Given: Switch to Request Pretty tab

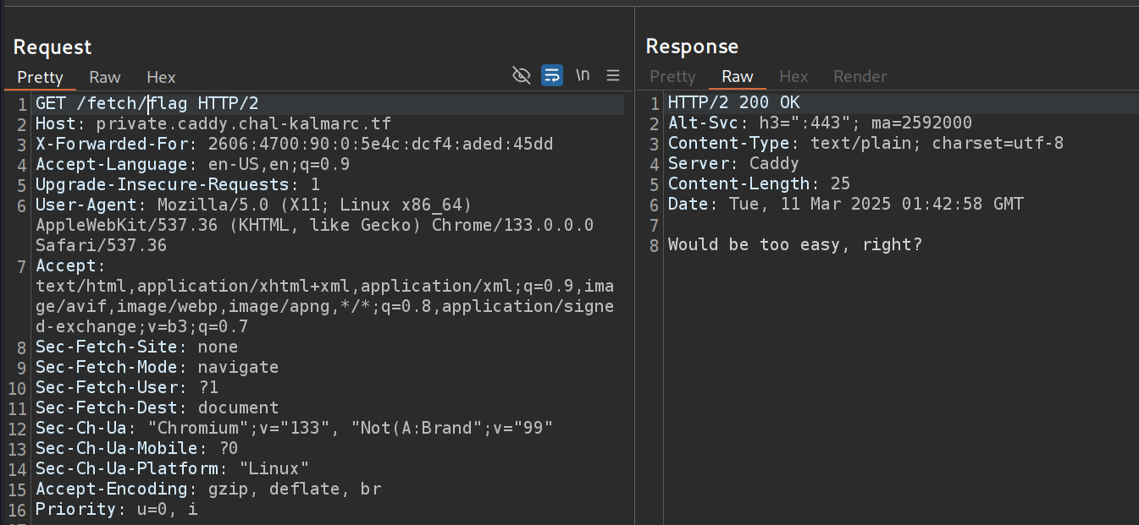Looking at the screenshot, I should pos(40,77).
